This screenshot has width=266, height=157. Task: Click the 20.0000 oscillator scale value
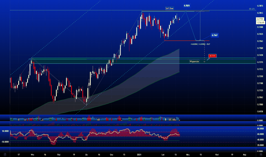(260, 145)
